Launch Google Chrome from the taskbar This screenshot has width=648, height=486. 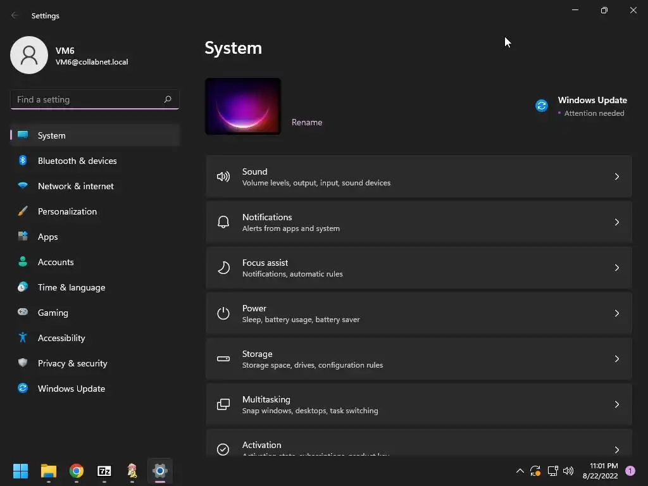coord(77,471)
